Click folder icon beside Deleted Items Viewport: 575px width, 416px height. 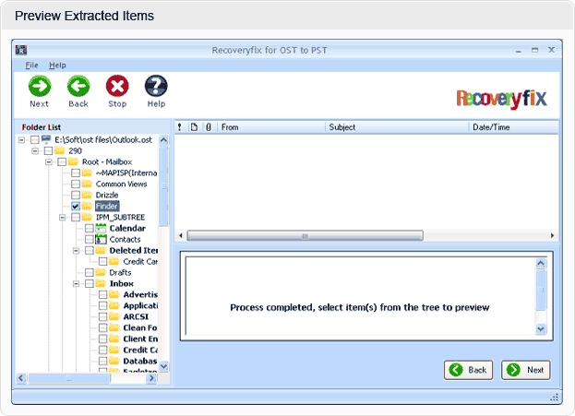coord(101,250)
